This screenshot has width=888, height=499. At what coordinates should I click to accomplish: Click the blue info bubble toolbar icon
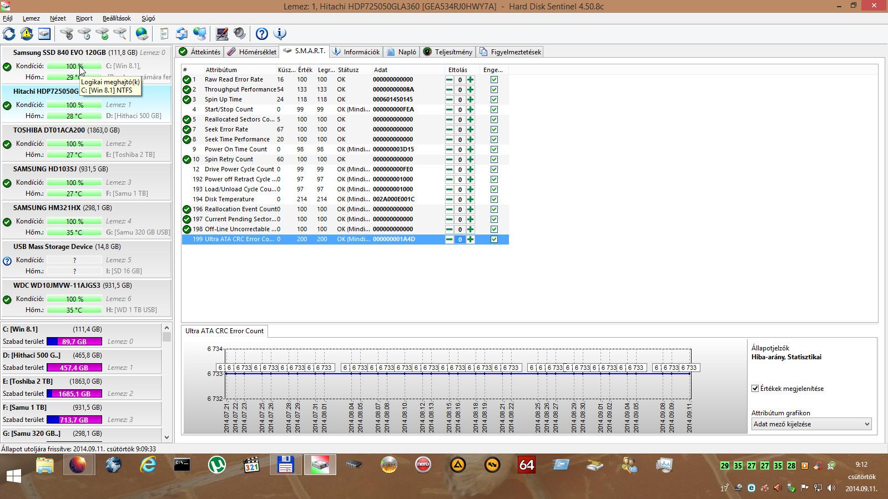(x=280, y=34)
